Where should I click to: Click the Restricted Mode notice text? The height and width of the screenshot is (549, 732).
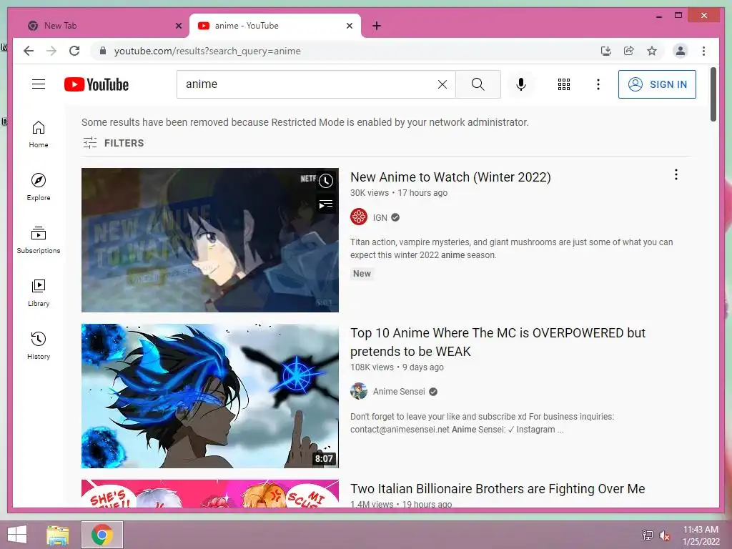[305, 122]
